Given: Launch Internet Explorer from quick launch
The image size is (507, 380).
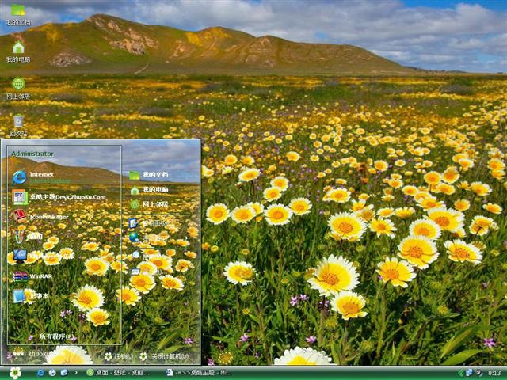Looking at the screenshot, I should (x=40, y=373).
